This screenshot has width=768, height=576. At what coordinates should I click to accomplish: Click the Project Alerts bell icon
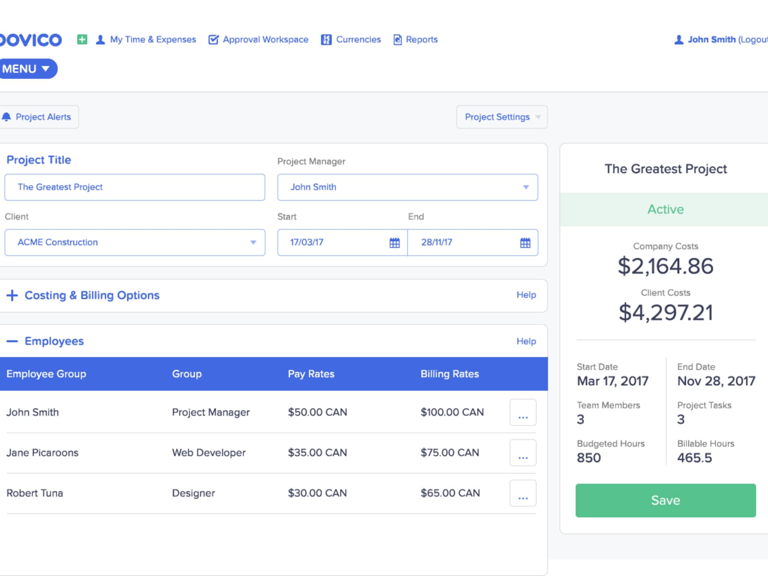(x=6, y=117)
